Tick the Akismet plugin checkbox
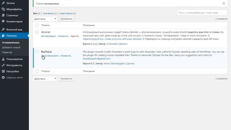Screen dimensions: 231x130 (x=37, y=32)
